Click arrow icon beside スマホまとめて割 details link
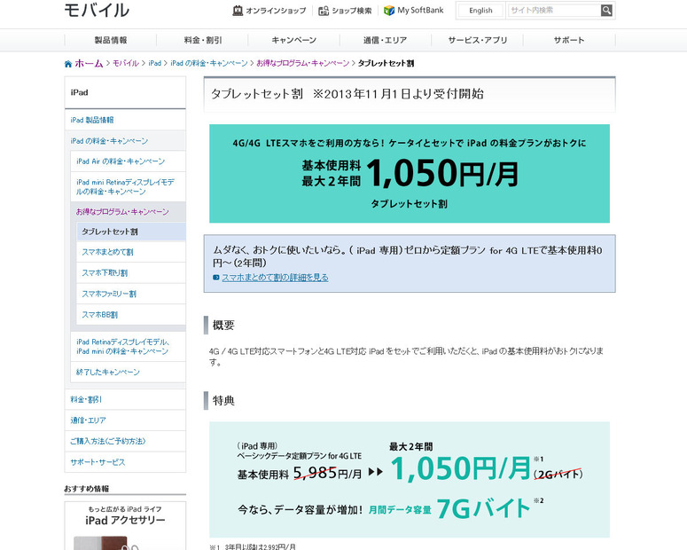The image size is (687, 550). [215, 277]
